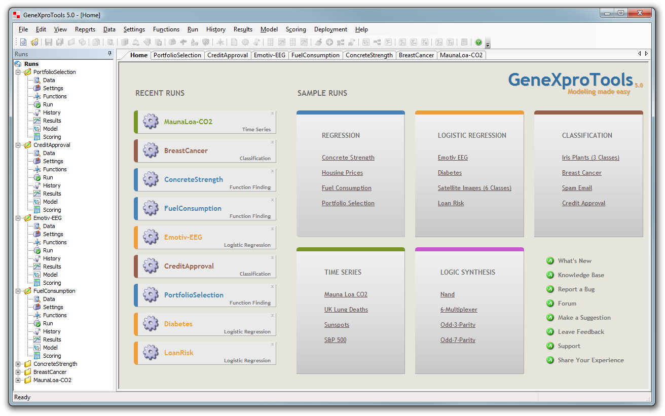Select Scoring under CreditApproval in the tree
The width and height of the screenshot is (665, 416).
pyautogui.click(x=52, y=210)
